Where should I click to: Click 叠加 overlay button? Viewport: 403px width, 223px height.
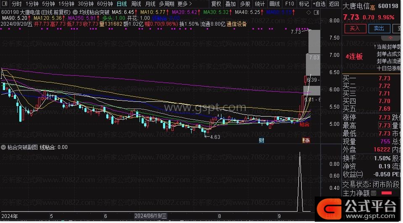click(230, 4)
